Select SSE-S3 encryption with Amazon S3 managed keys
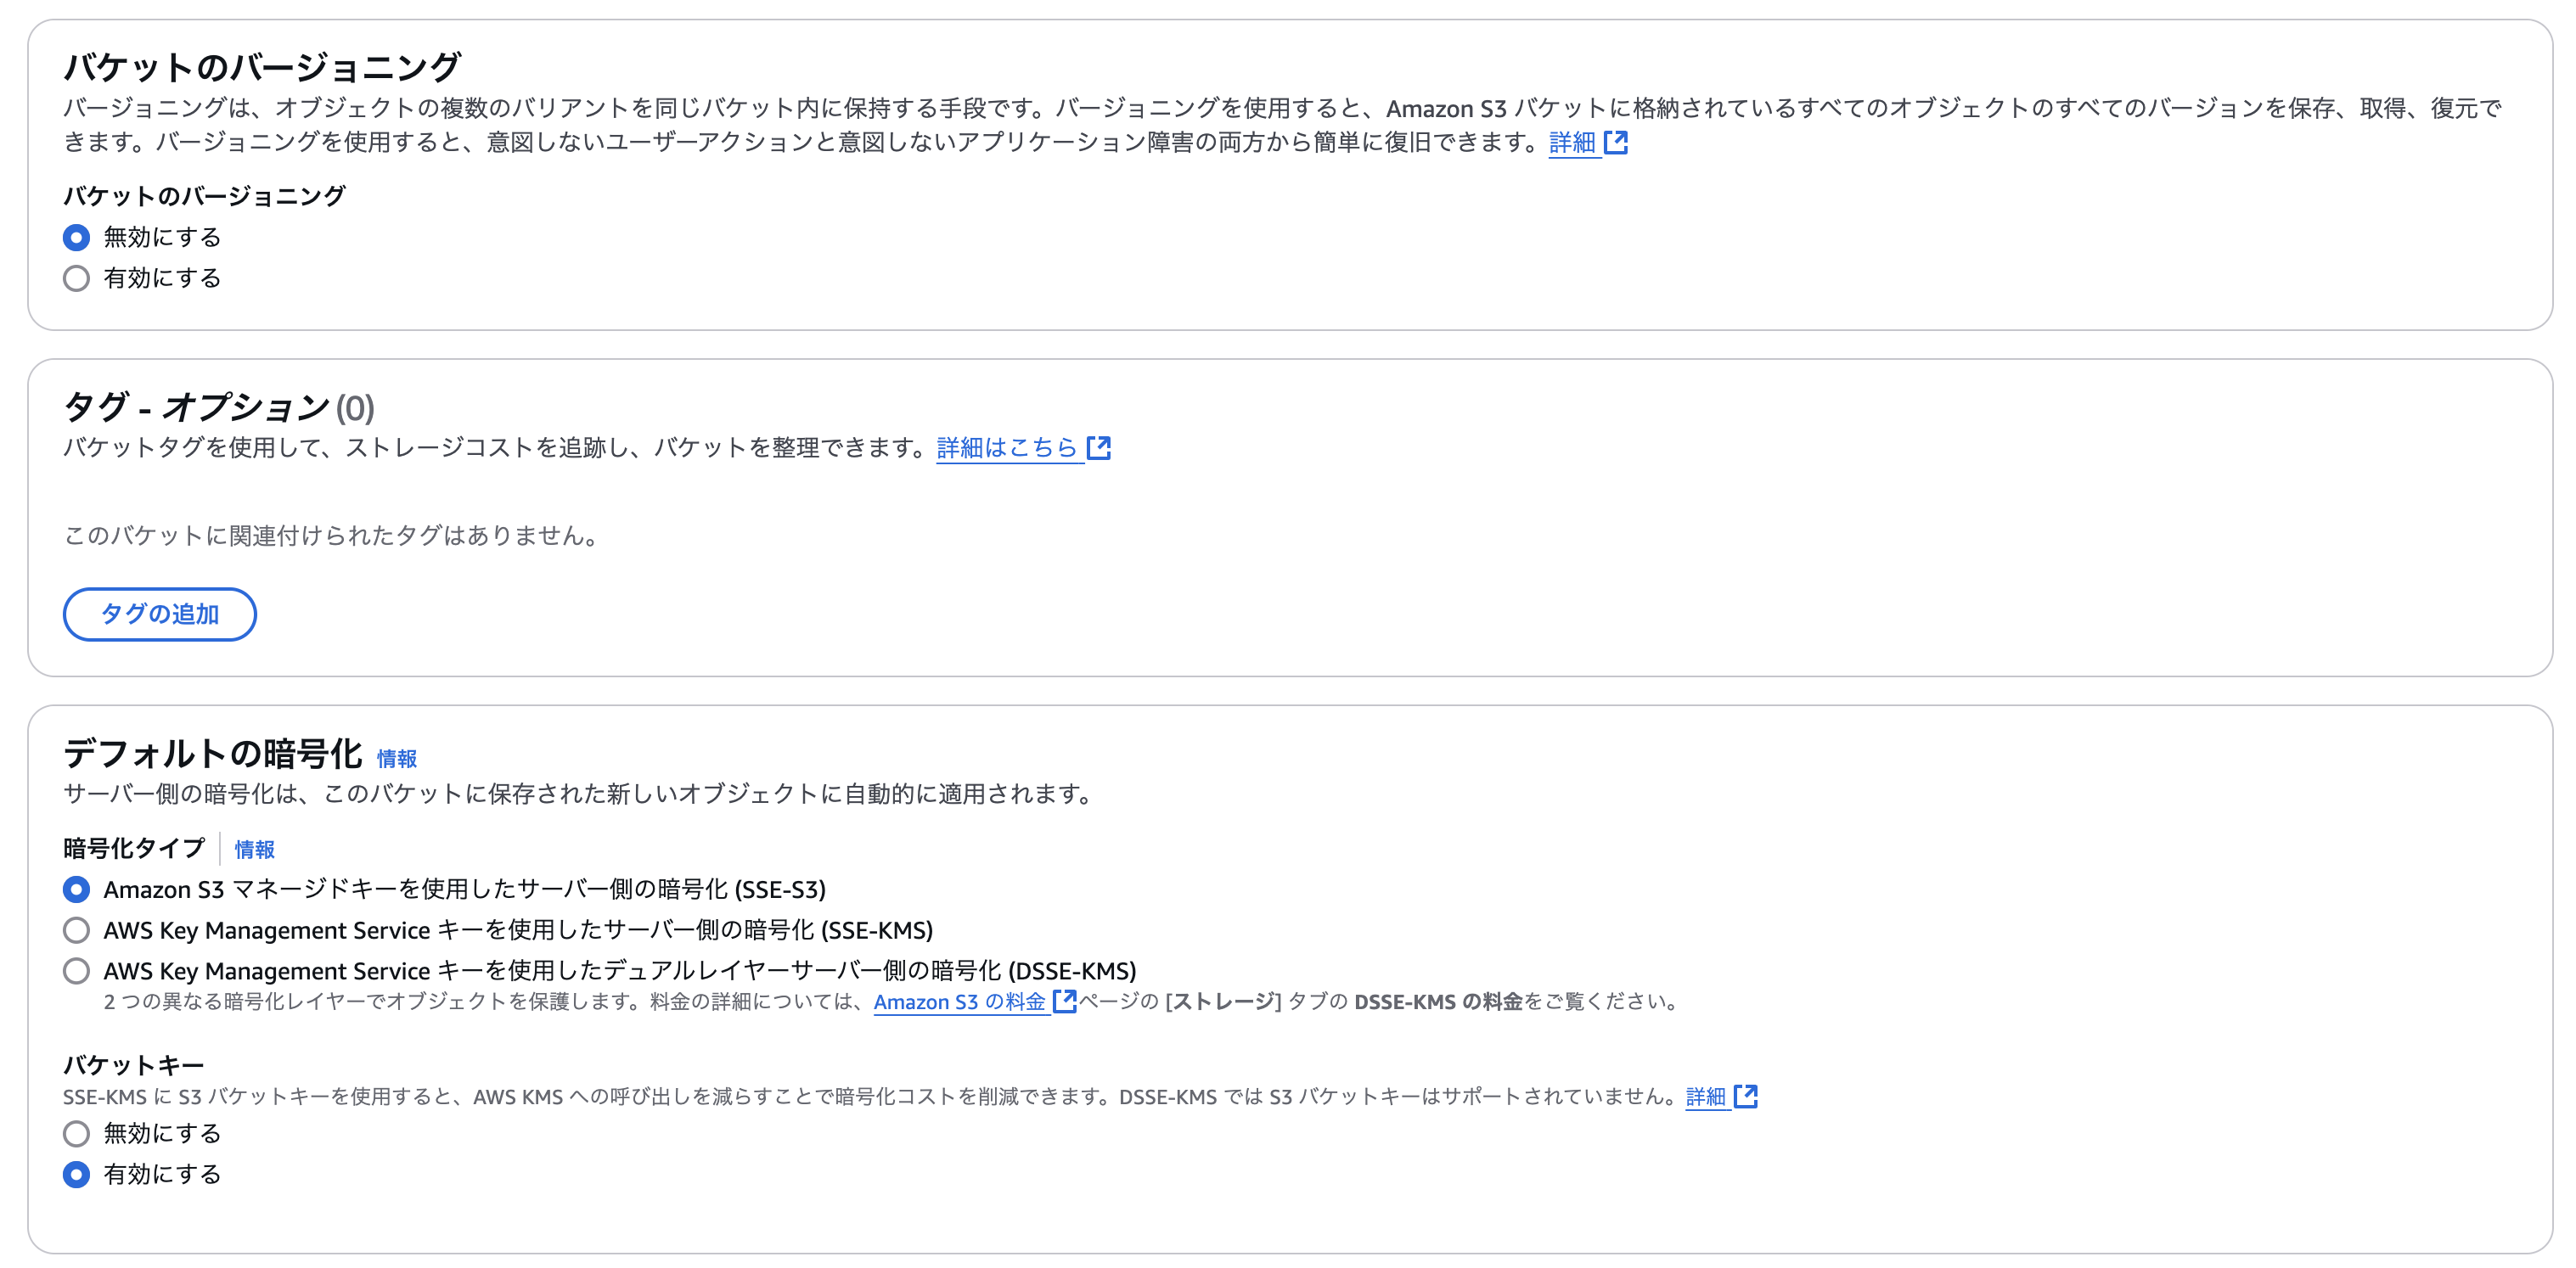This screenshot has height=1268, width=2576. (76, 888)
